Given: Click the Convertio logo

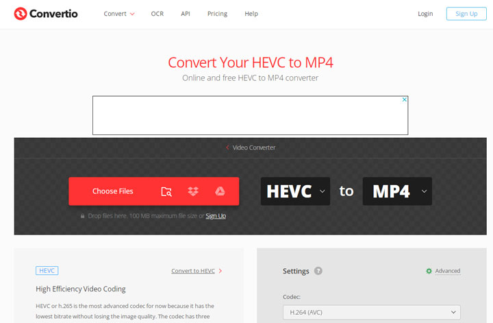Looking at the screenshot, I should (x=46, y=14).
